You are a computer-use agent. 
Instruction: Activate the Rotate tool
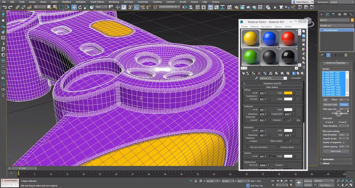click(x=80, y=7)
